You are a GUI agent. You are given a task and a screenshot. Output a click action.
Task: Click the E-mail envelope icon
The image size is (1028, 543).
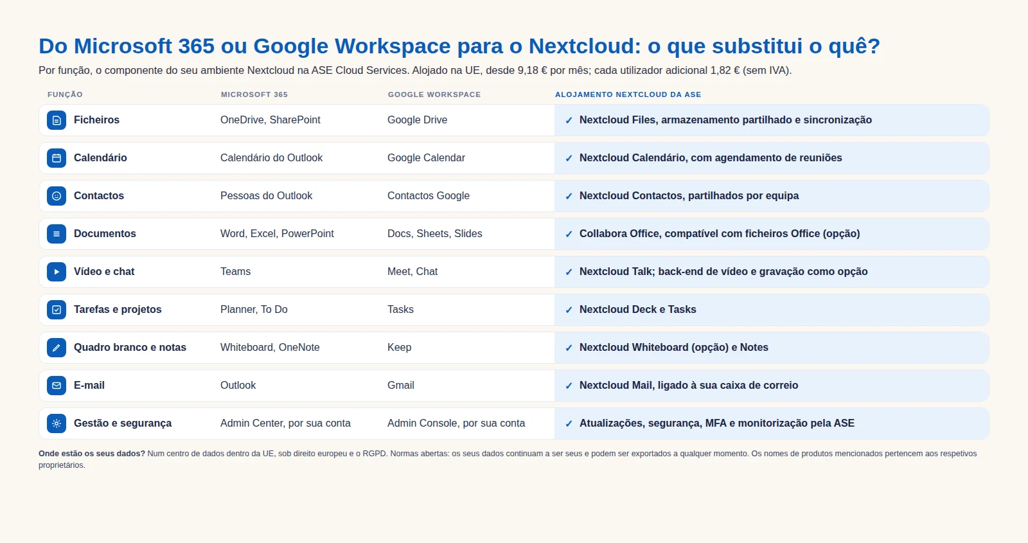[57, 386]
